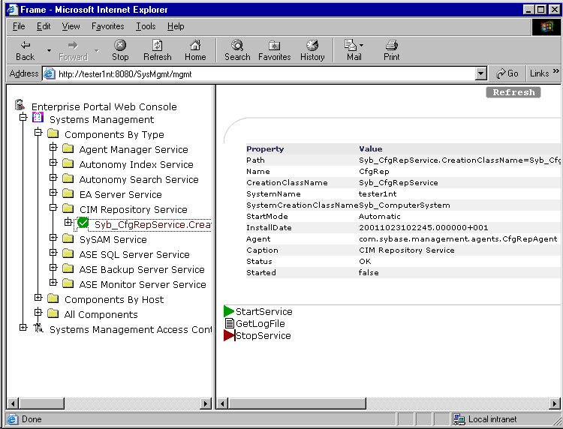Open the History toolbar icon
The image size is (563, 429).
312,45
